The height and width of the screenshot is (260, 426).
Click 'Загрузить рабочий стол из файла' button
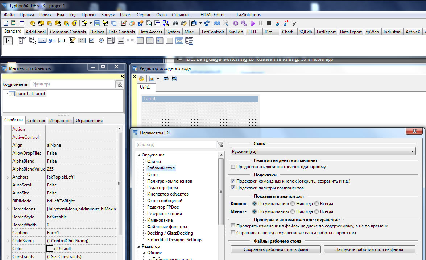(x=369, y=249)
